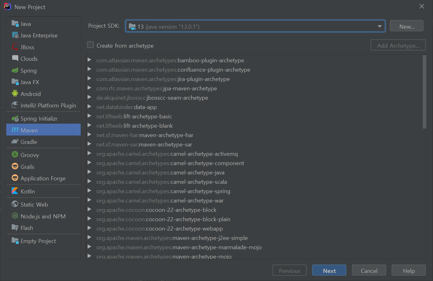Open the Project SDK dropdown arrow
This screenshot has height=281, width=433.
click(379, 26)
